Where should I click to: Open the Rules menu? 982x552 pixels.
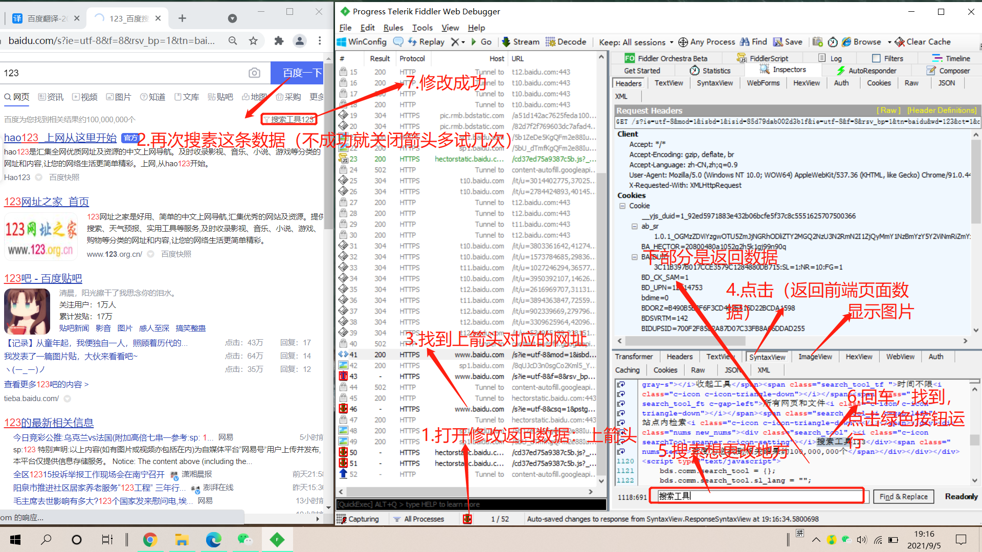click(393, 27)
